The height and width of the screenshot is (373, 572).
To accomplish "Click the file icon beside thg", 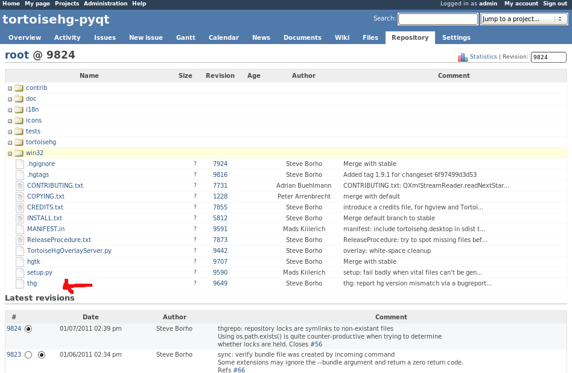I will tap(20, 283).
